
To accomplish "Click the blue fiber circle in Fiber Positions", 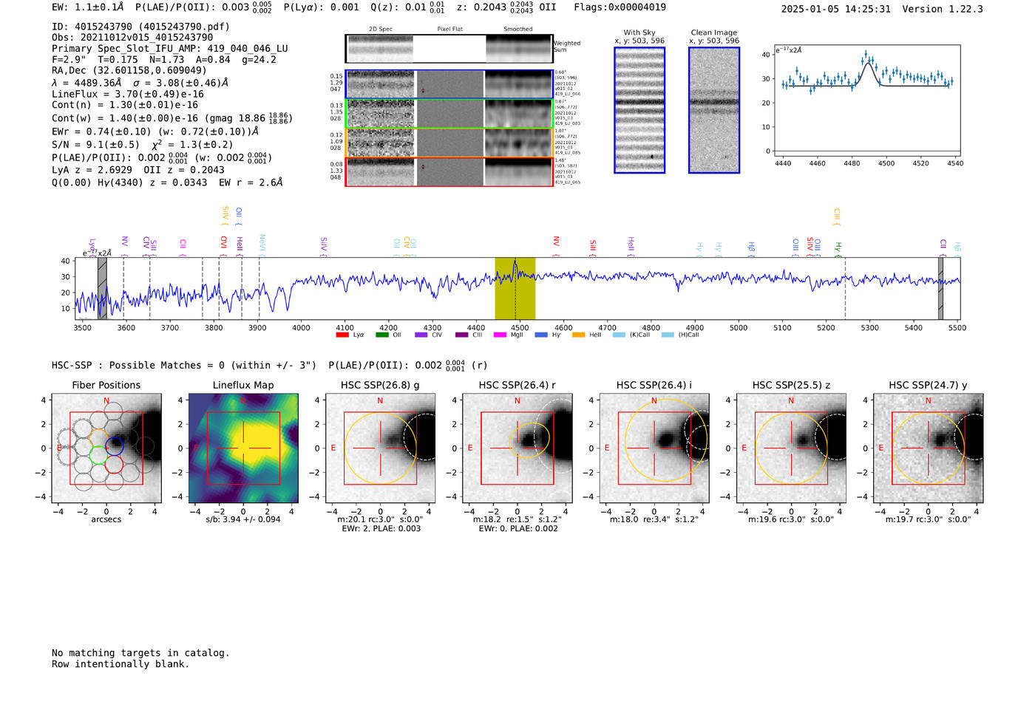I will (114, 445).
